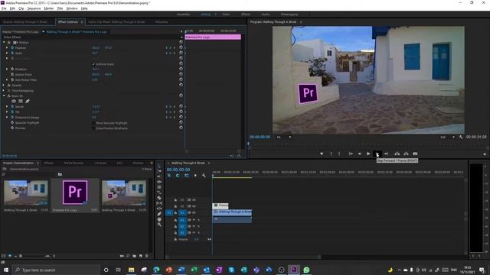
Task: Toggle V2 track output eye
Action: (194, 206)
